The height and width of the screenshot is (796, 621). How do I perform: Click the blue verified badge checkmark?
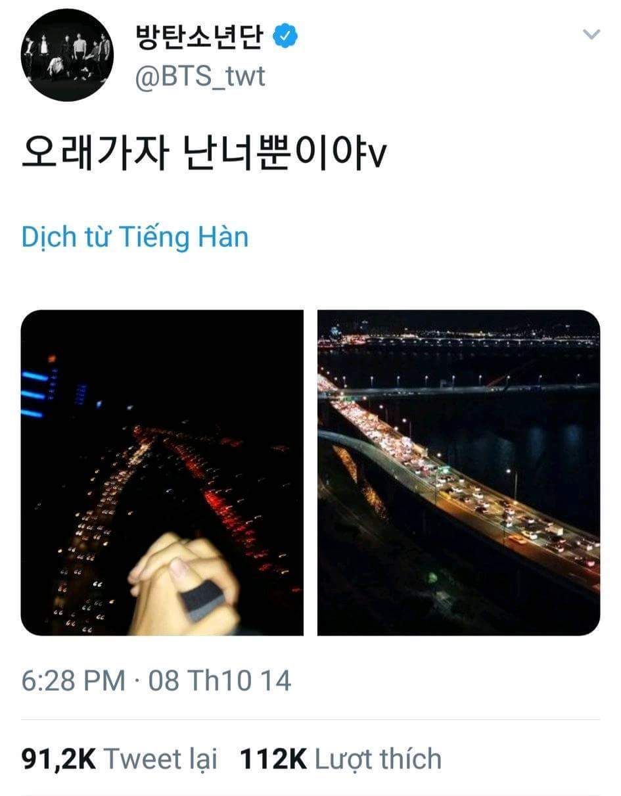[285, 37]
